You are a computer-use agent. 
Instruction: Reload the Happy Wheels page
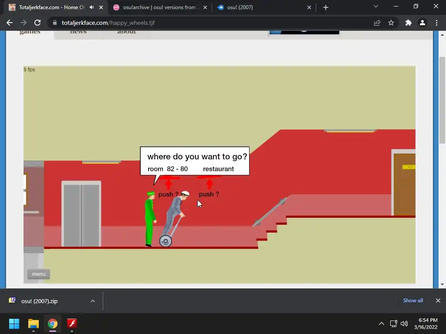[x=37, y=23]
